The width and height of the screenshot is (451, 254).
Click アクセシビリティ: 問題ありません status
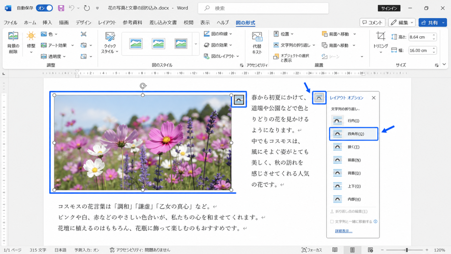click(x=140, y=250)
